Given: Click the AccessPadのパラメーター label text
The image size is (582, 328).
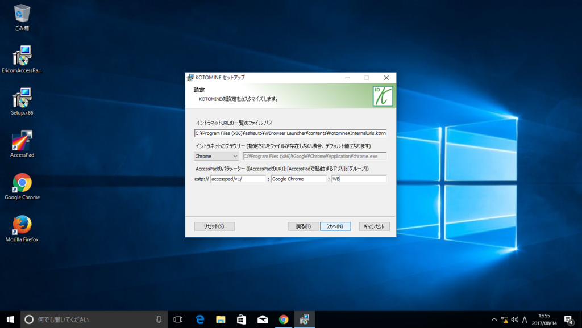Looking at the screenshot, I should [282, 169].
